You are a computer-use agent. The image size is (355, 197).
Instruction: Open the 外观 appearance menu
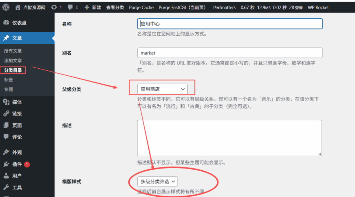point(17,152)
